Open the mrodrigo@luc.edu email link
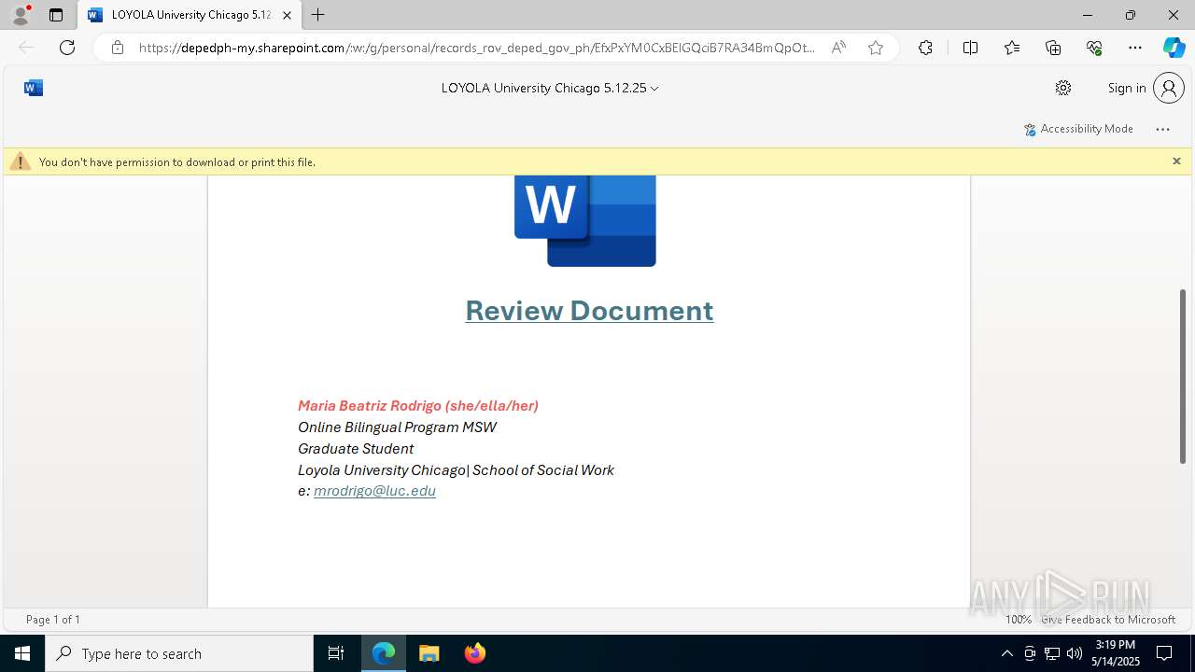This screenshot has width=1195, height=672. pyautogui.click(x=374, y=491)
